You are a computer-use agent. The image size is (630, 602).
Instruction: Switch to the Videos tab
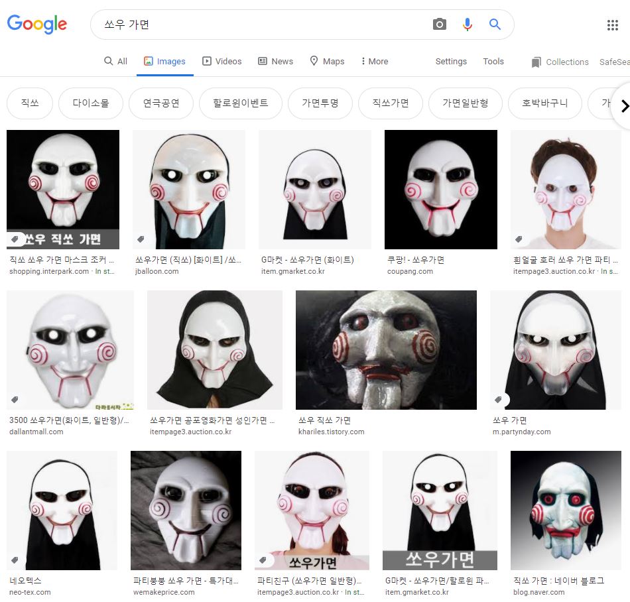coord(221,62)
